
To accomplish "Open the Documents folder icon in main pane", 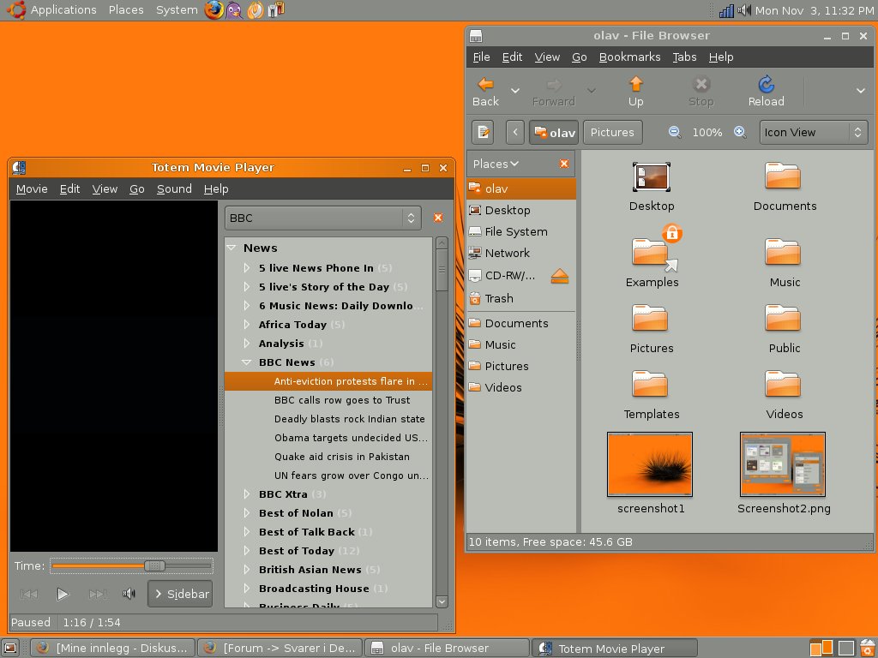I will point(782,176).
